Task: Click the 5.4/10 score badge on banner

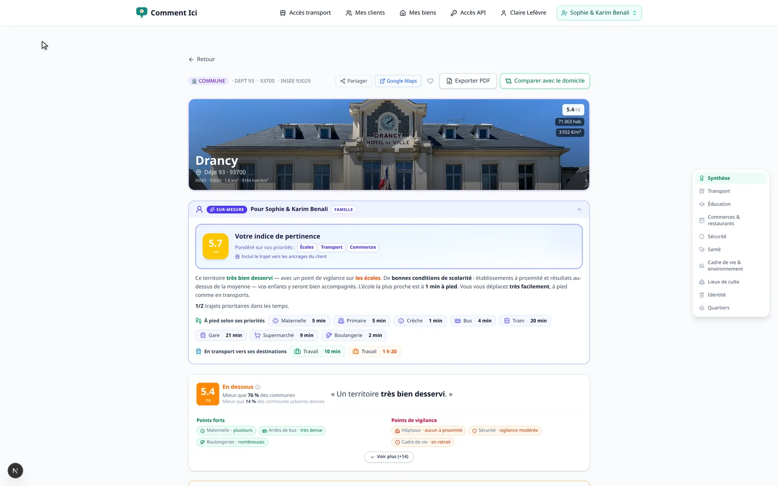Action: tap(573, 110)
